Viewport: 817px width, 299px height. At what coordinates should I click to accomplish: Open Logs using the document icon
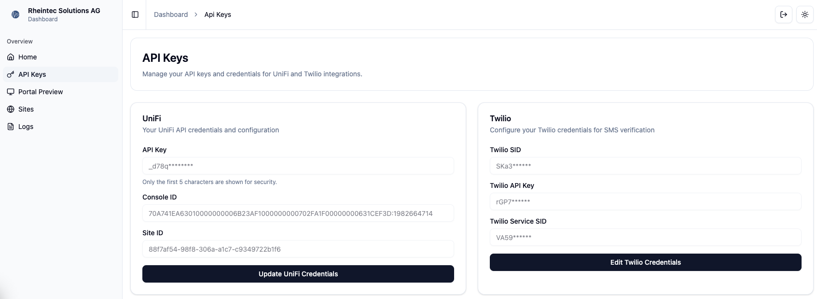pyautogui.click(x=10, y=127)
